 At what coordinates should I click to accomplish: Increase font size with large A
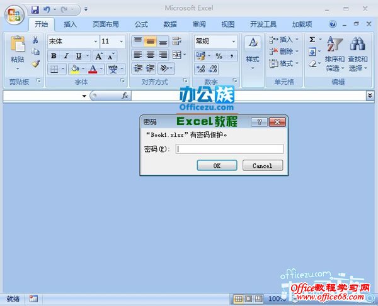[99, 57]
